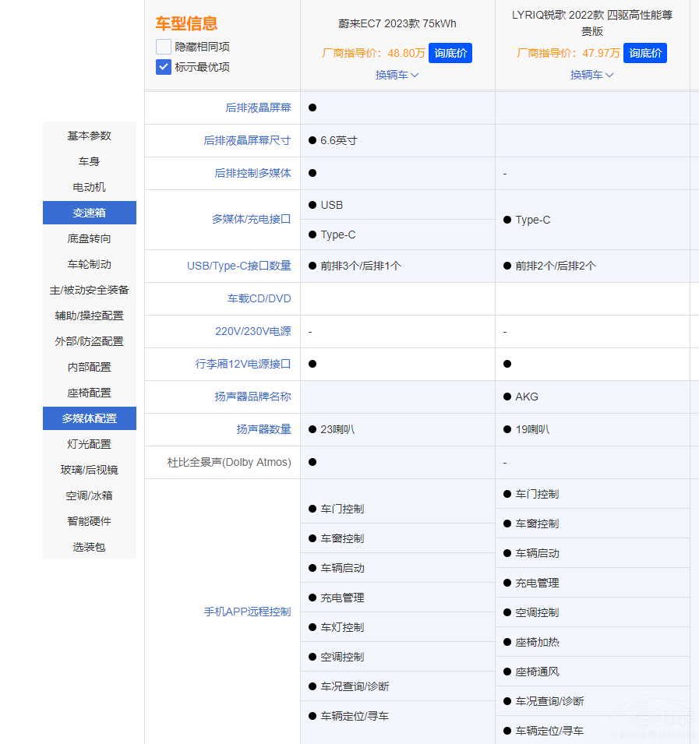Open 主/被动安全装备 sidebar entry
The height and width of the screenshot is (744, 699).
point(90,290)
